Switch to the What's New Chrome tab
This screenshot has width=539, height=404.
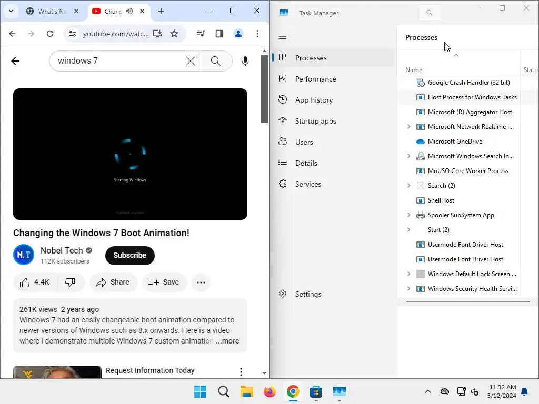coord(53,12)
